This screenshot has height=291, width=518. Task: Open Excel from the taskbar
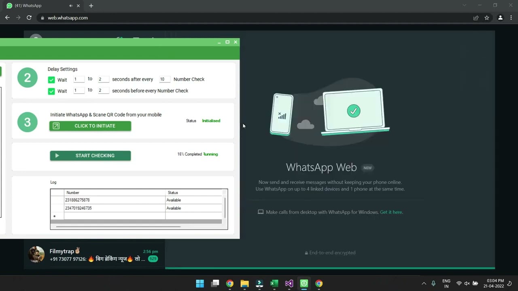coord(274,283)
